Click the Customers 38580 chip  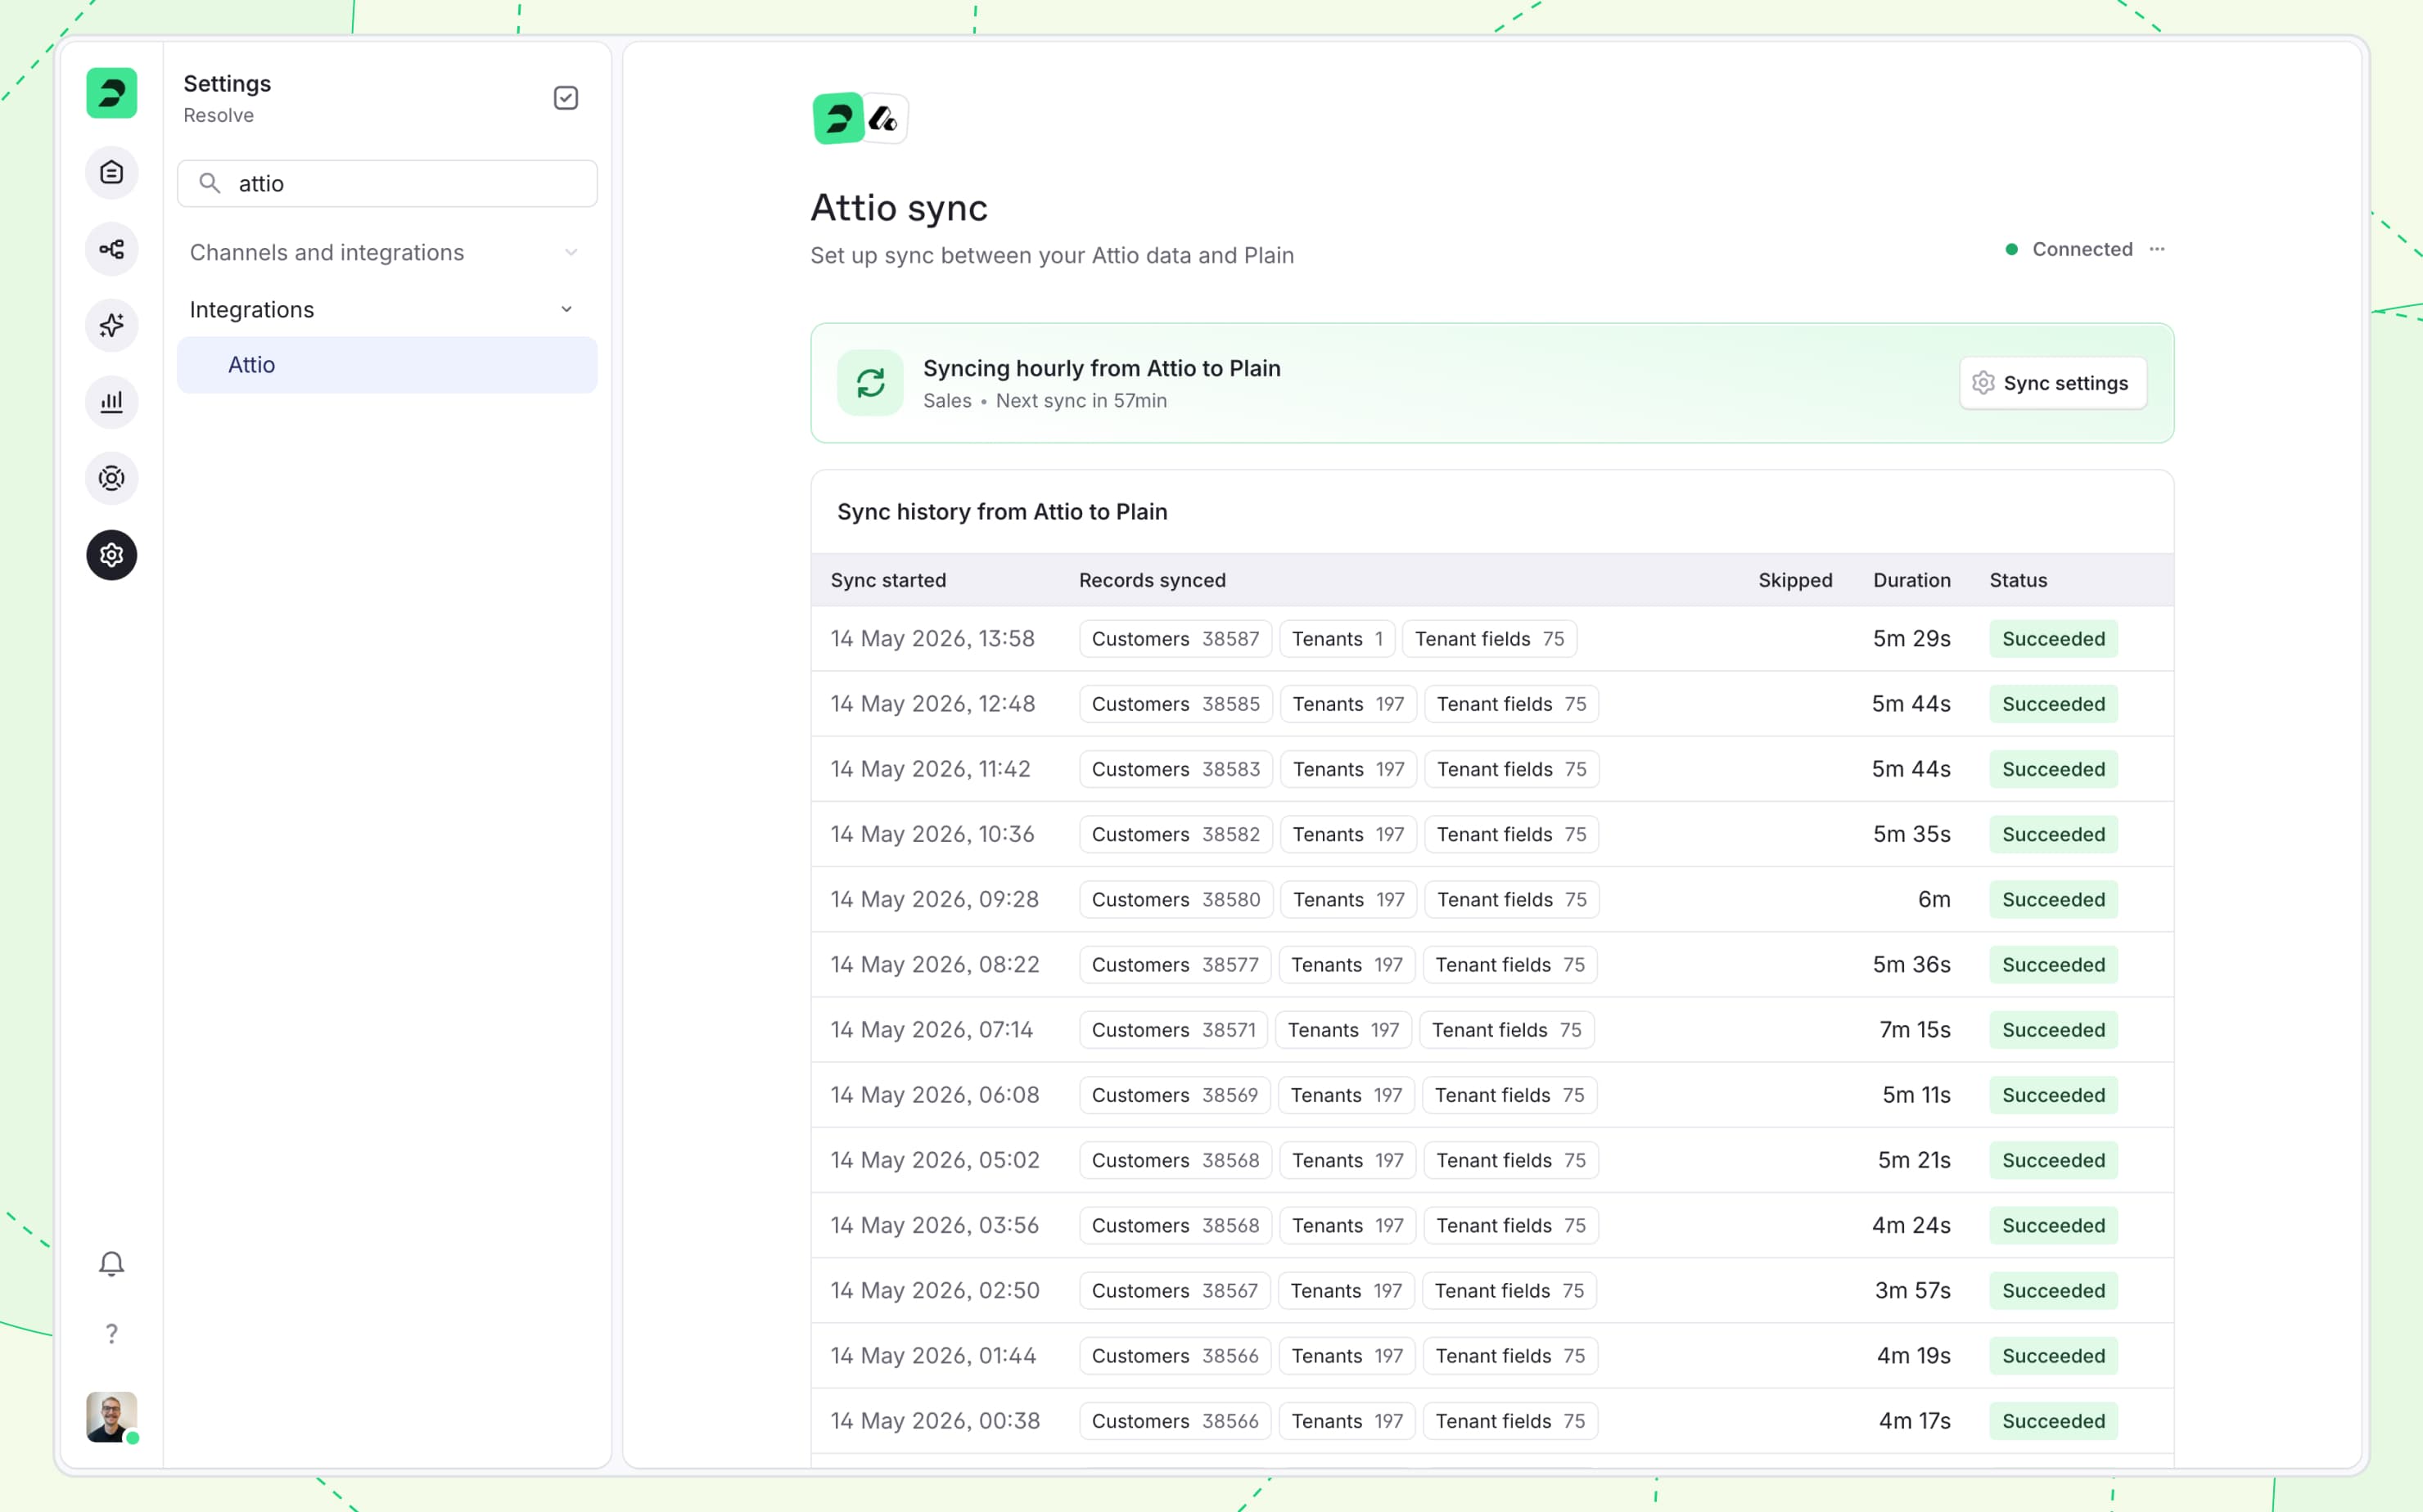pyautogui.click(x=1175, y=899)
